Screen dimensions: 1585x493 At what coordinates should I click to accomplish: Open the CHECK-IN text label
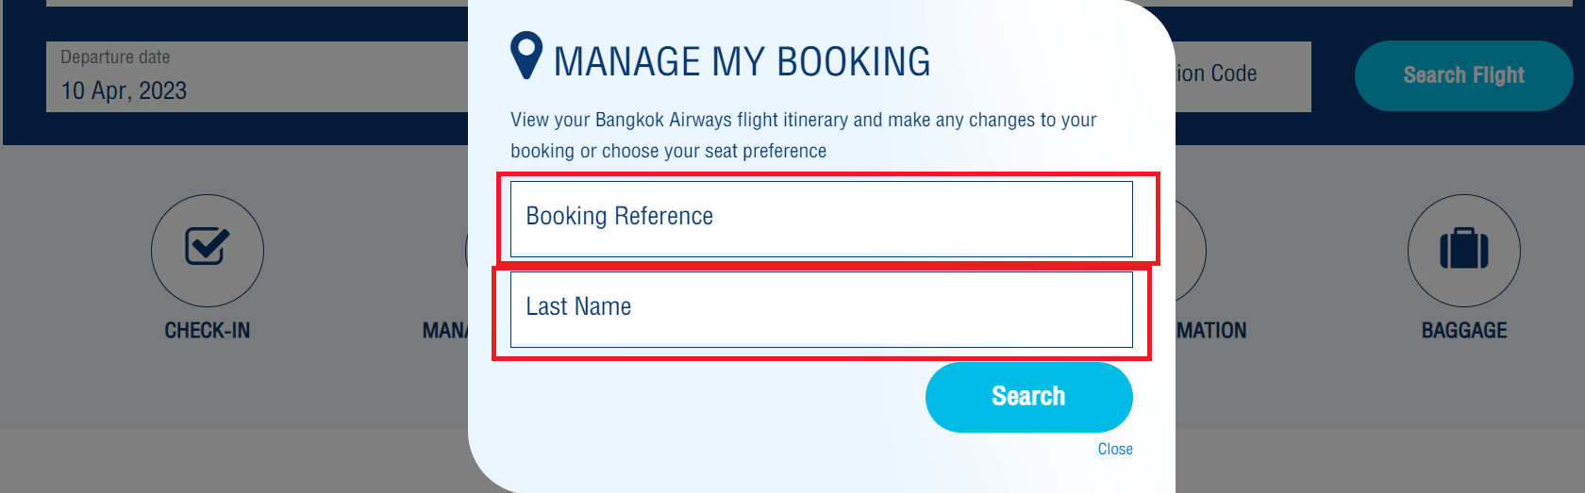click(208, 331)
